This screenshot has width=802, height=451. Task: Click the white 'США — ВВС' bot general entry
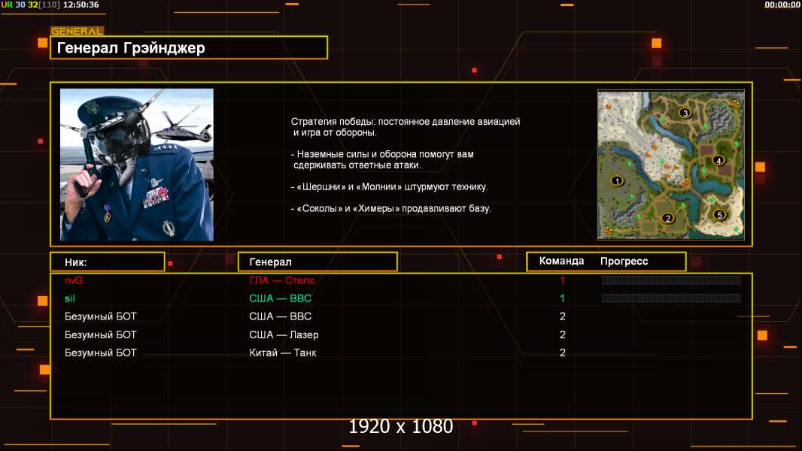[x=281, y=316]
